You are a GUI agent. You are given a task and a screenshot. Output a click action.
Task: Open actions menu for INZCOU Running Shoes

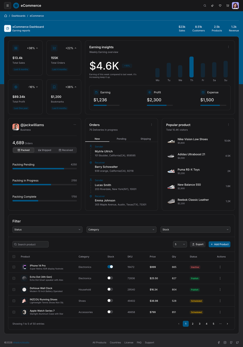pyautogui.click(x=220, y=301)
